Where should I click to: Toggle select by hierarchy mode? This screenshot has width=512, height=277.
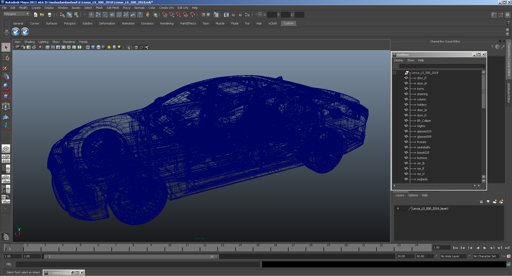(x=62, y=15)
